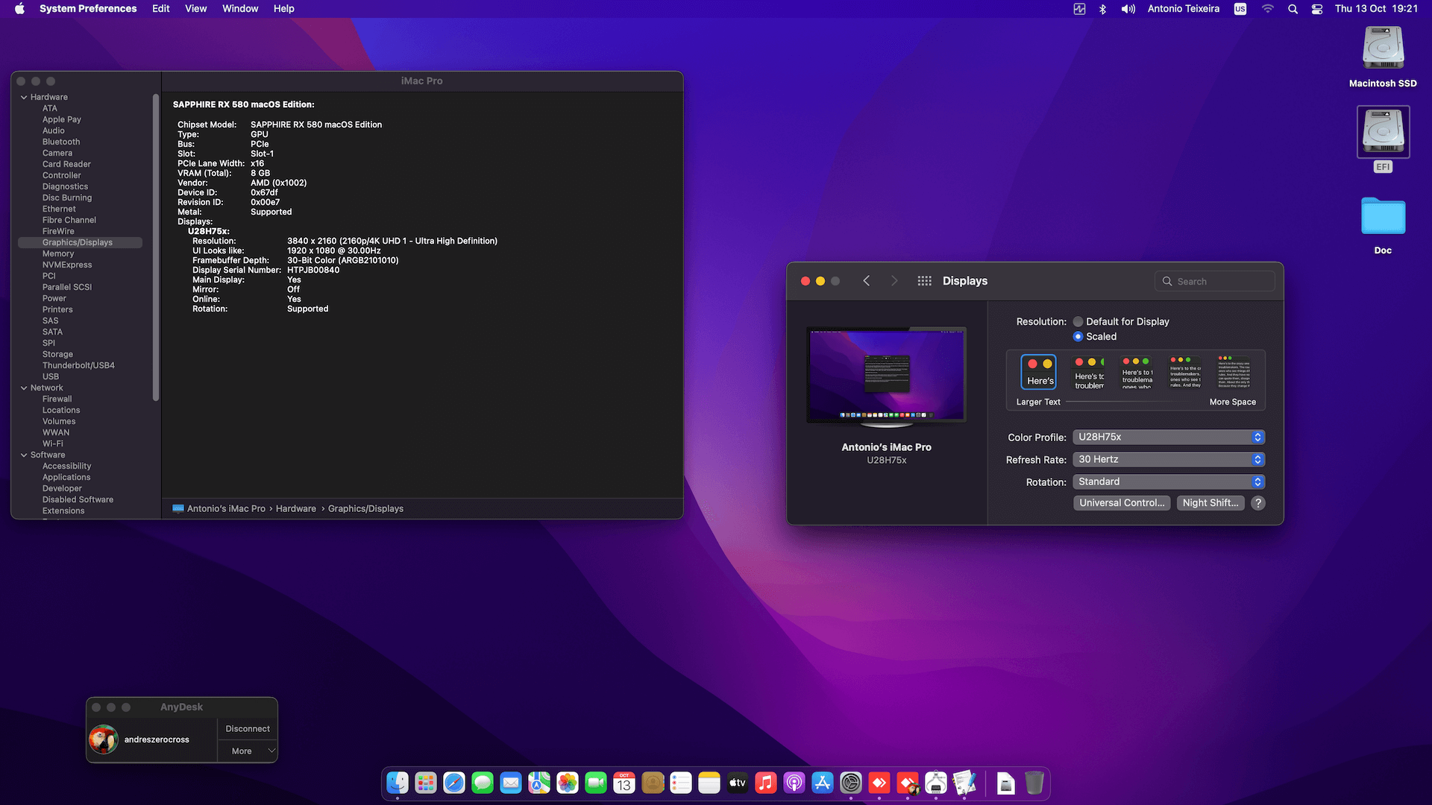The height and width of the screenshot is (805, 1432).
Task: Choose the middle scaled resolution thumbnail
Action: click(x=1137, y=372)
